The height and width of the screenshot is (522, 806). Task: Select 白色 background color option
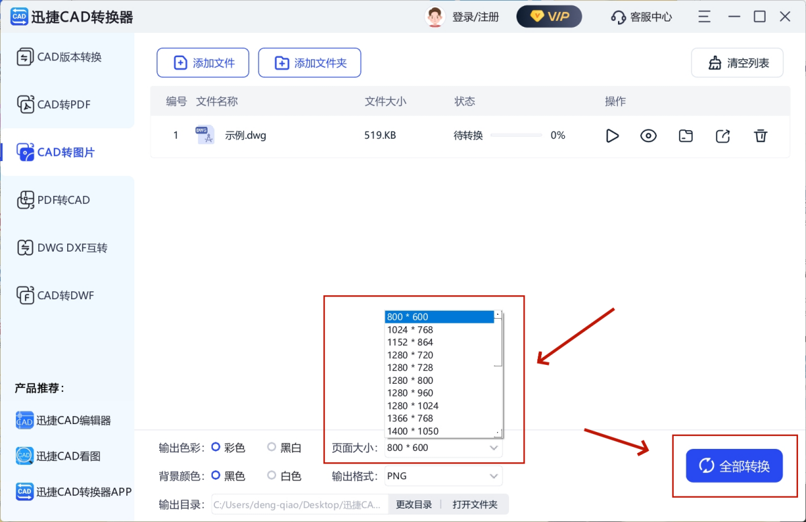coord(284,476)
